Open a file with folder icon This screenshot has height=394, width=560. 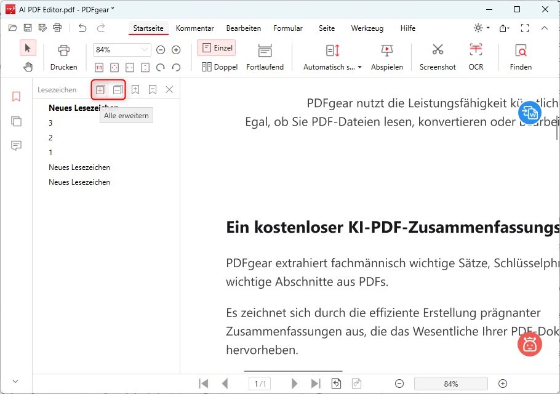pyautogui.click(x=13, y=28)
